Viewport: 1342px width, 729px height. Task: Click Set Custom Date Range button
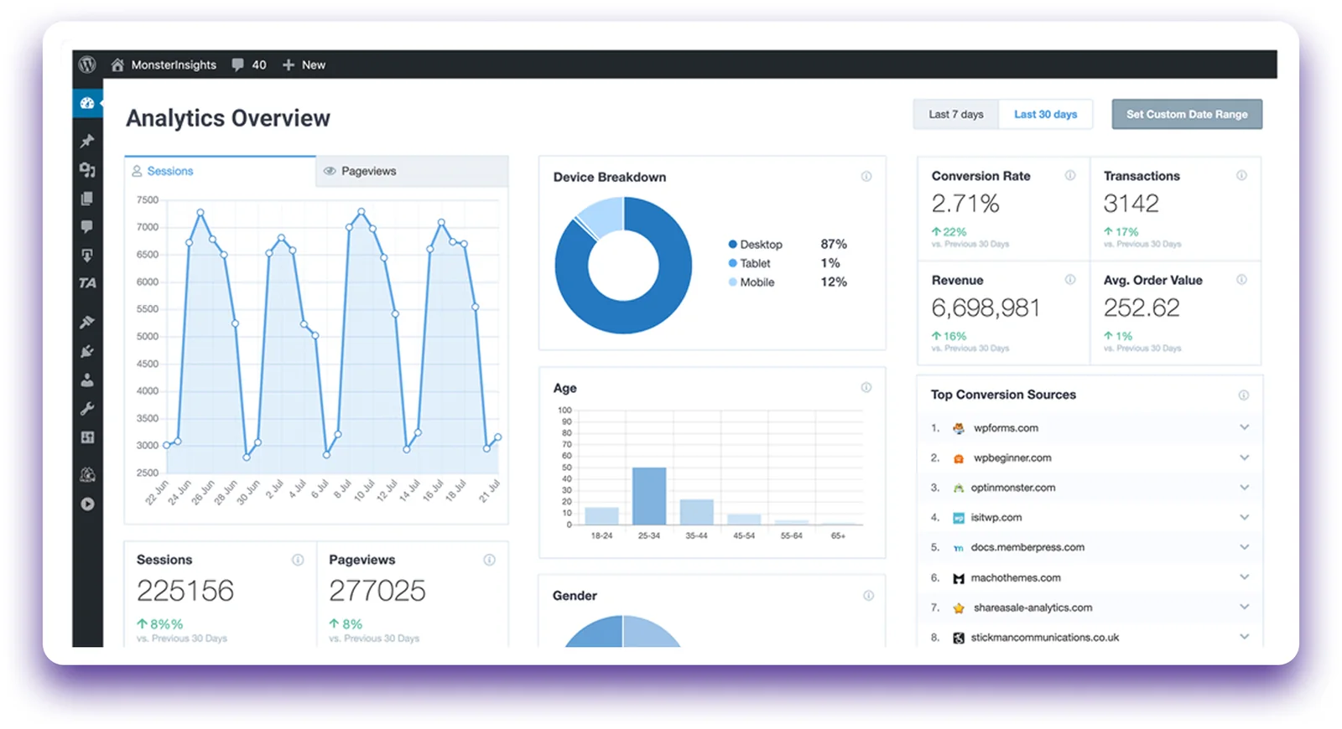tap(1187, 114)
